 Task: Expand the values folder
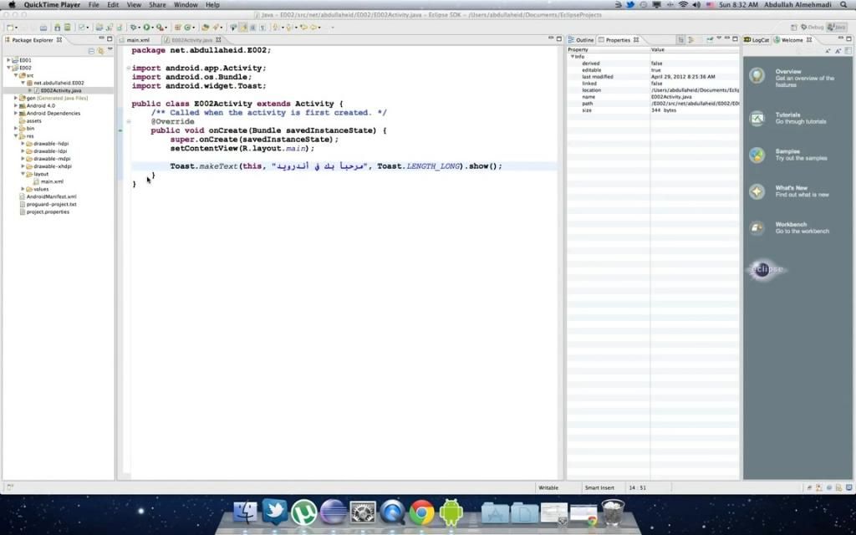(x=23, y=189)
